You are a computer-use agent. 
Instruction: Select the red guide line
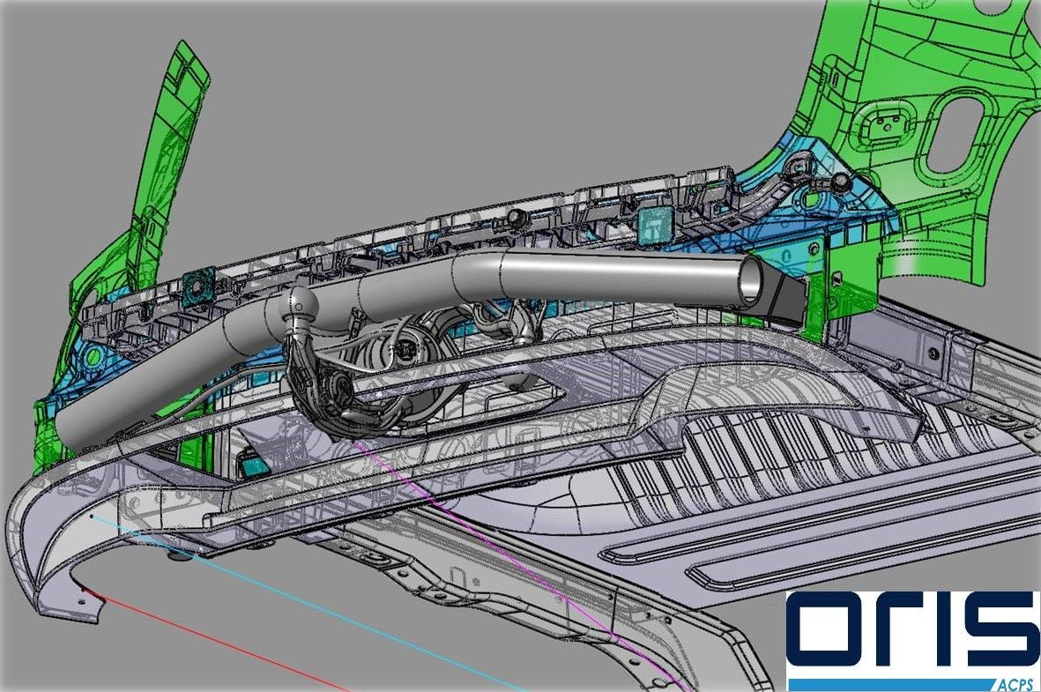pyautogui.click(x=216, y=639)
